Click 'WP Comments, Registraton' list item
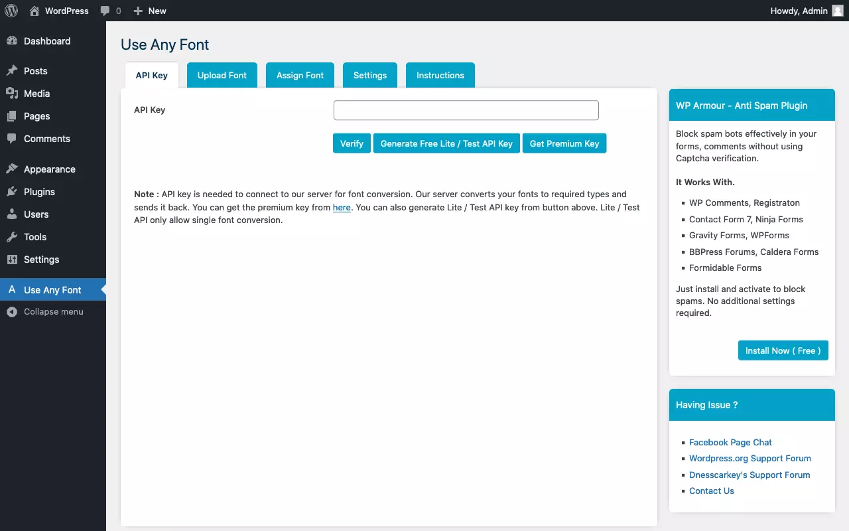849x531 pixels. (x=744, y=203)
